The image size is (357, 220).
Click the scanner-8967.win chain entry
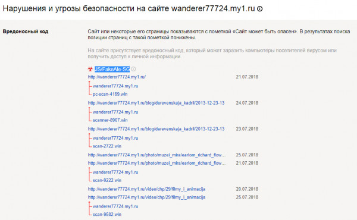110,120
